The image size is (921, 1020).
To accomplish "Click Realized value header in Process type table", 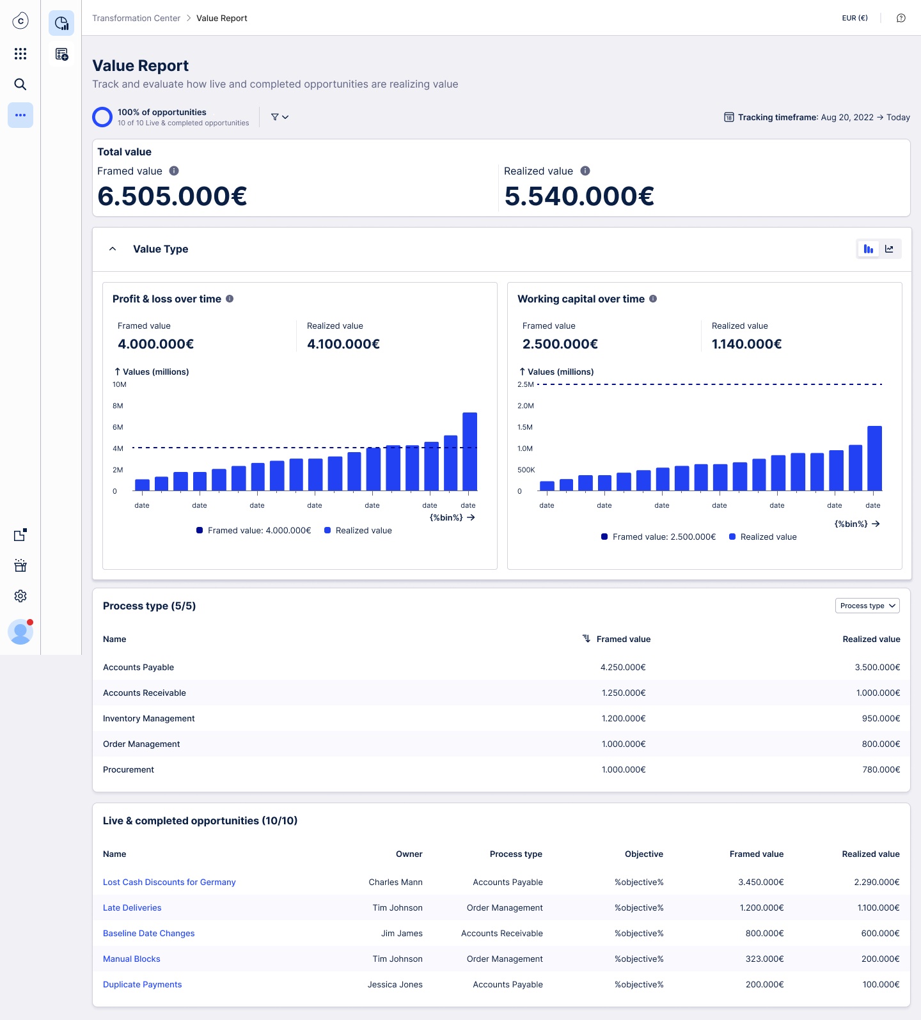I will (x=871, y=639).
